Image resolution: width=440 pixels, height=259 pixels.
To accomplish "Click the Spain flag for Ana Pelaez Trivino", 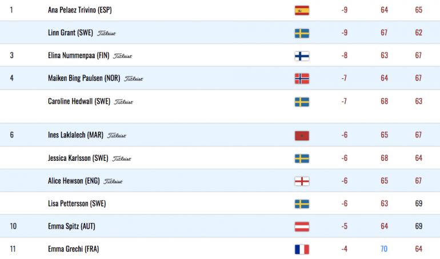I will click(x=302, y=10).
